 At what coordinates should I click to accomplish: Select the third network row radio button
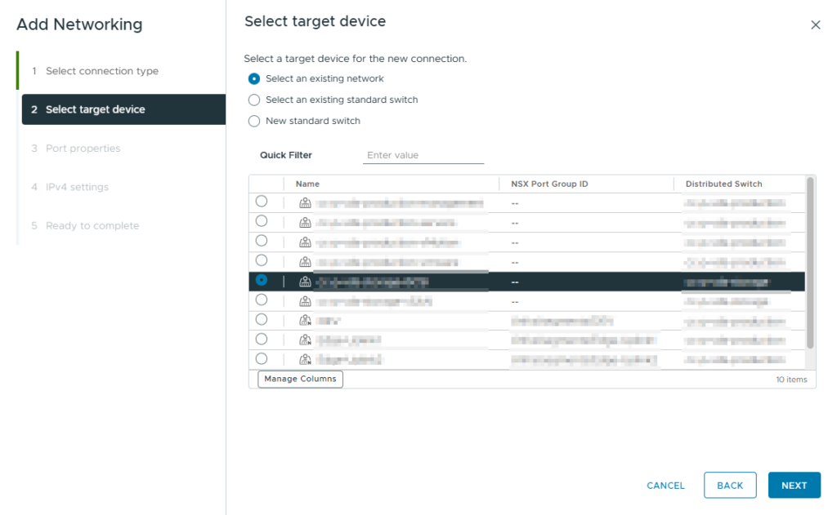(261, 241)
